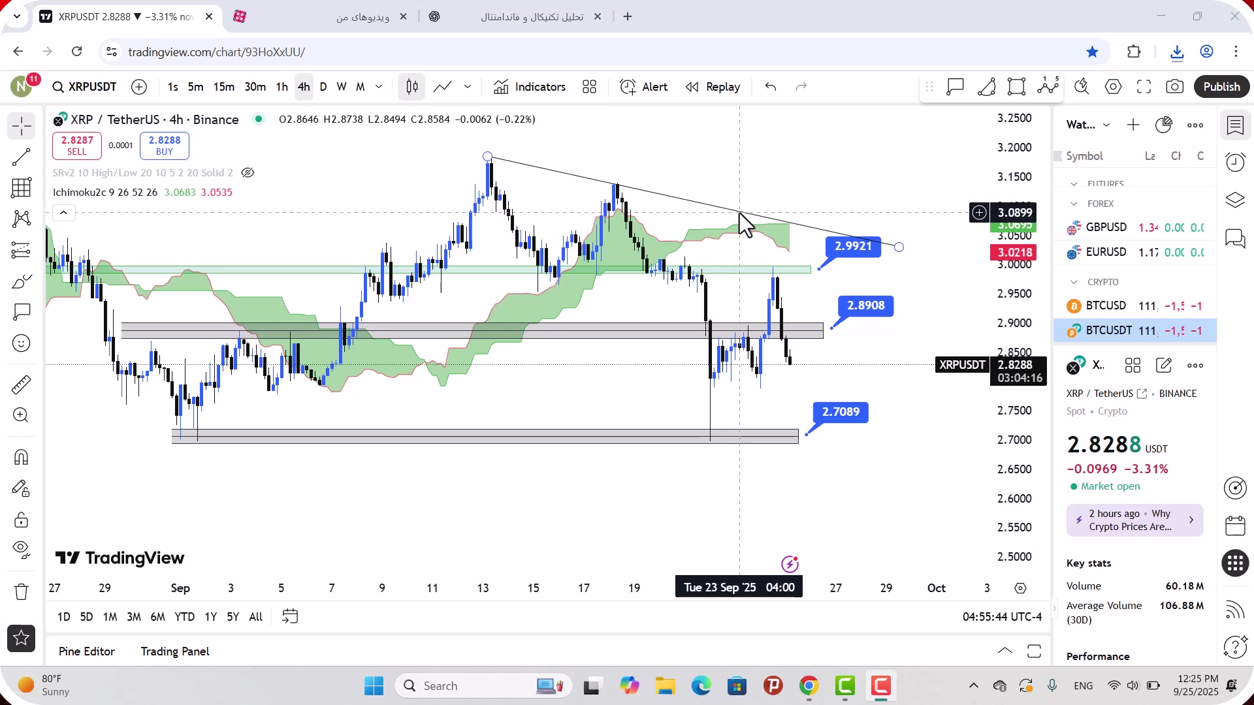Open forecasting and measurement tools
The height and width of the screenshot is (705, 1254).
21,250
